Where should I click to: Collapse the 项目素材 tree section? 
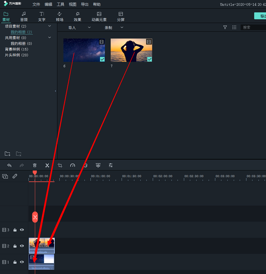pyautogui.click(x=50, y=26)
